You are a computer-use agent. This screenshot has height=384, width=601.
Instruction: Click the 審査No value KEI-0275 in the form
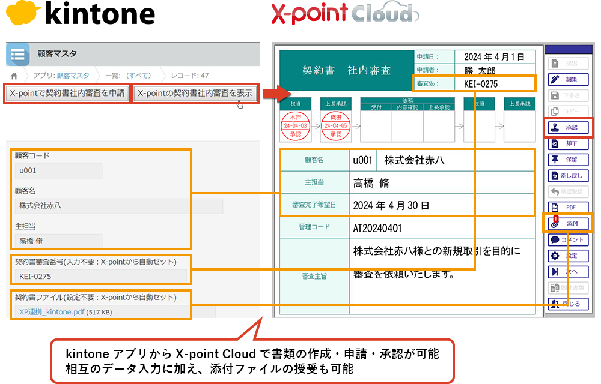click(x=481, y=84)
